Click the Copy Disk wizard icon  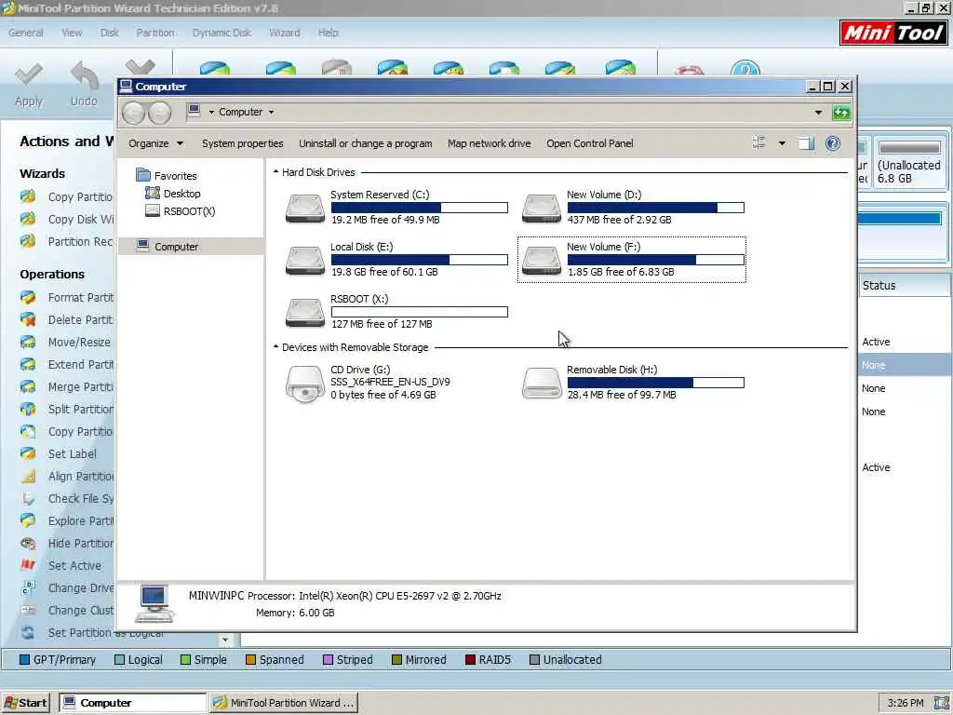click(28, 219)
